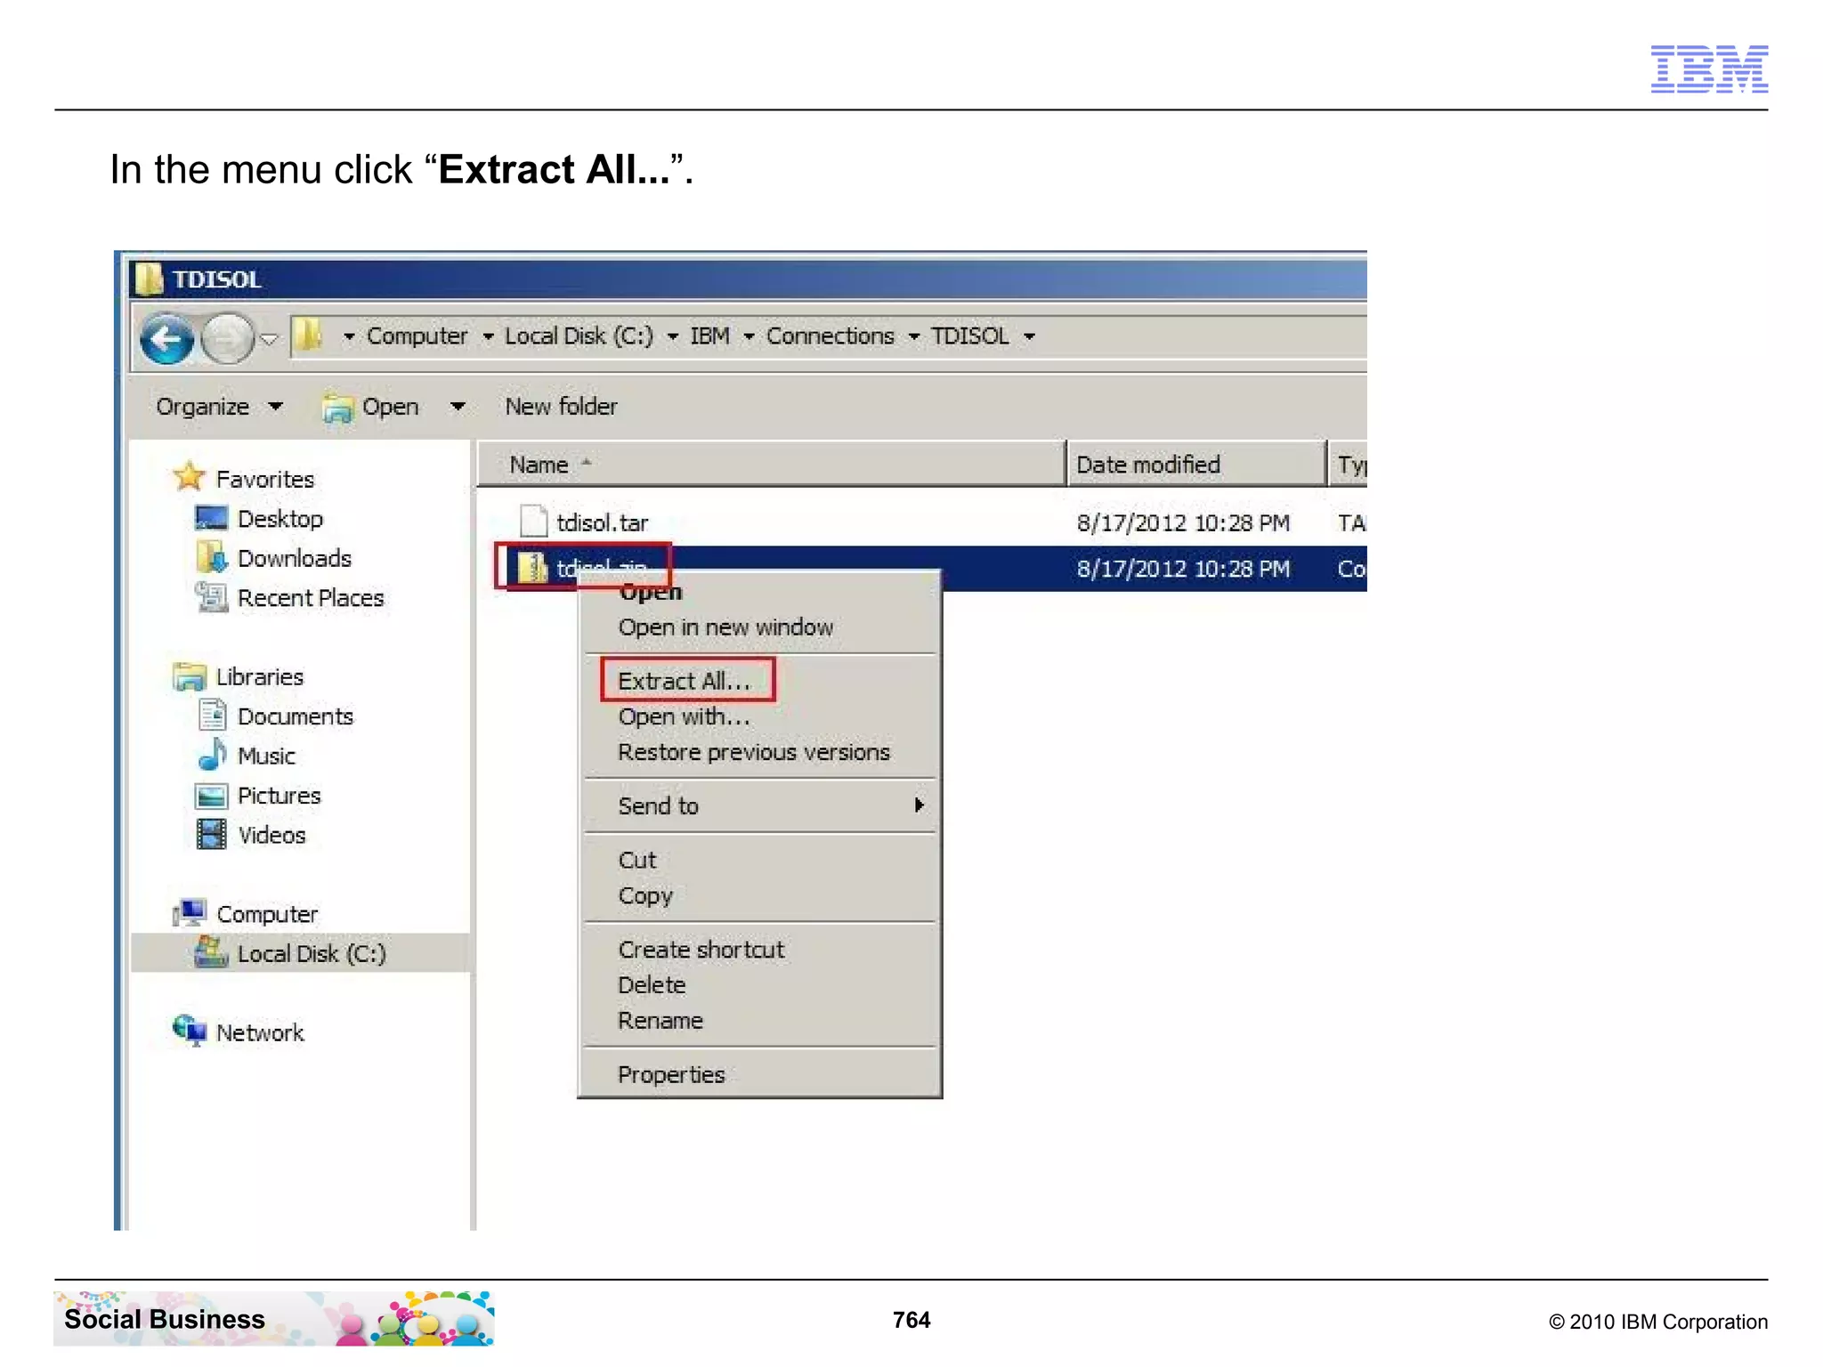Choose Delete in the context menu

pyautogui.click(x=652, y=985)
